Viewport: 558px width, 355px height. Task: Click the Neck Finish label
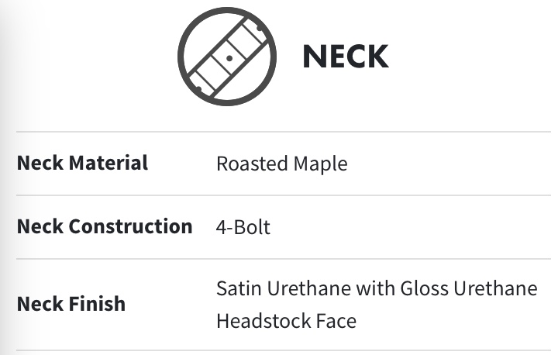pos(71,303)
